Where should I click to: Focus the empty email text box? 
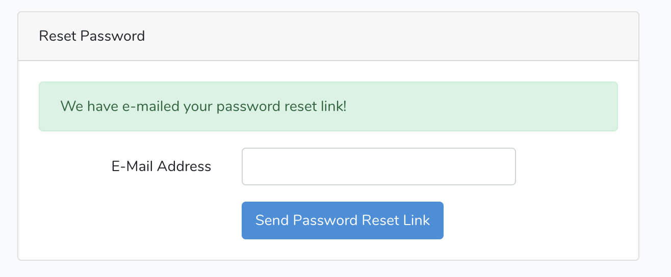(378, 167)
